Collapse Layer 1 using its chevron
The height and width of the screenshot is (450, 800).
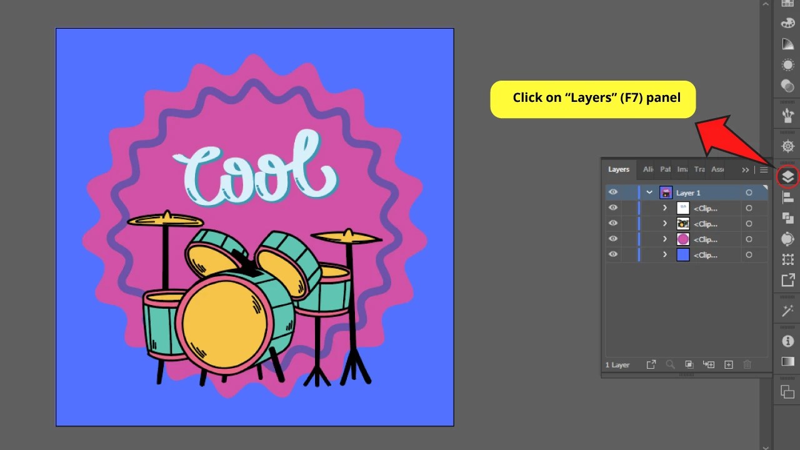click(x=649, y=192)
